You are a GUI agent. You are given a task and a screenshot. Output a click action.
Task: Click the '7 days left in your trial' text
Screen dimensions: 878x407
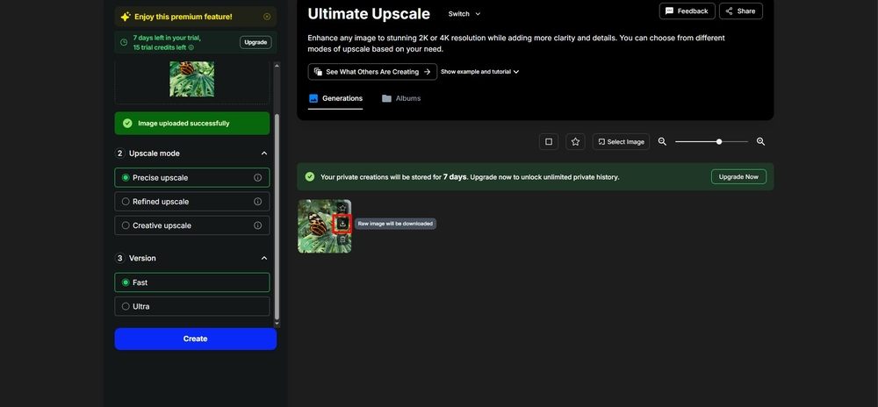pos(167,38)
